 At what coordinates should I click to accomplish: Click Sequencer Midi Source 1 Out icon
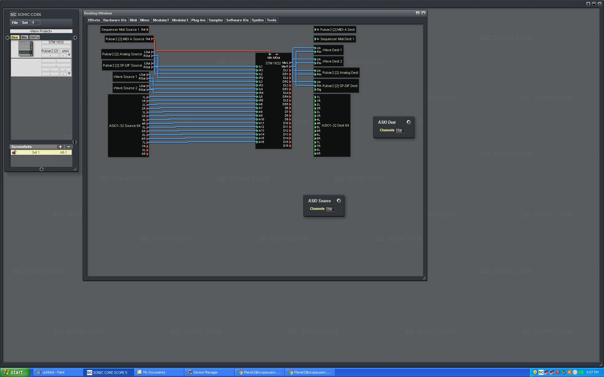tap(148, 29)
